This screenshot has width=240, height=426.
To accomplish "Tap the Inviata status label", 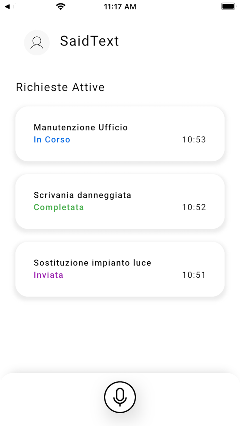I will coord(48,275).
